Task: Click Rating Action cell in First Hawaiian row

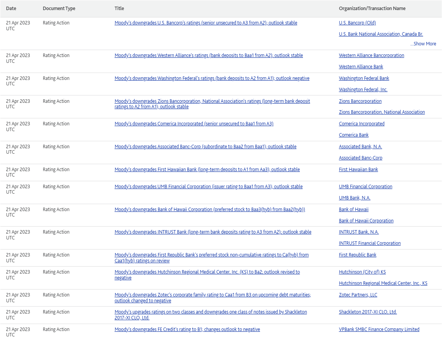Action: click(x=56, y=170)
